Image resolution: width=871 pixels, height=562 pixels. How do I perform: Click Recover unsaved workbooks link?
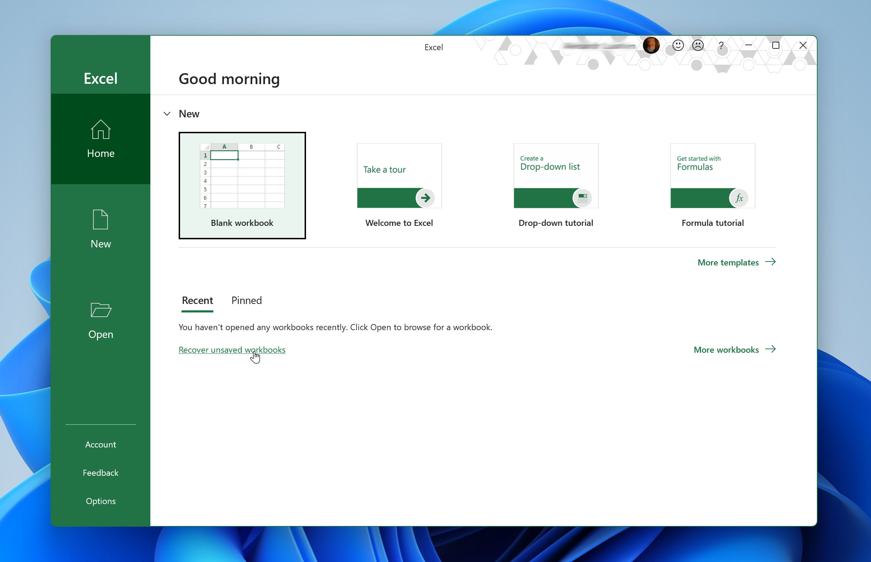[x=232, y=349]
